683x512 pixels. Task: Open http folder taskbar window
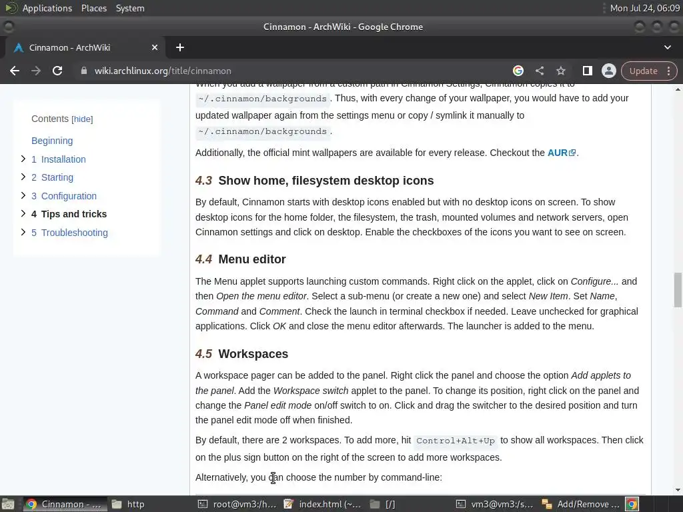pos(128,504)
